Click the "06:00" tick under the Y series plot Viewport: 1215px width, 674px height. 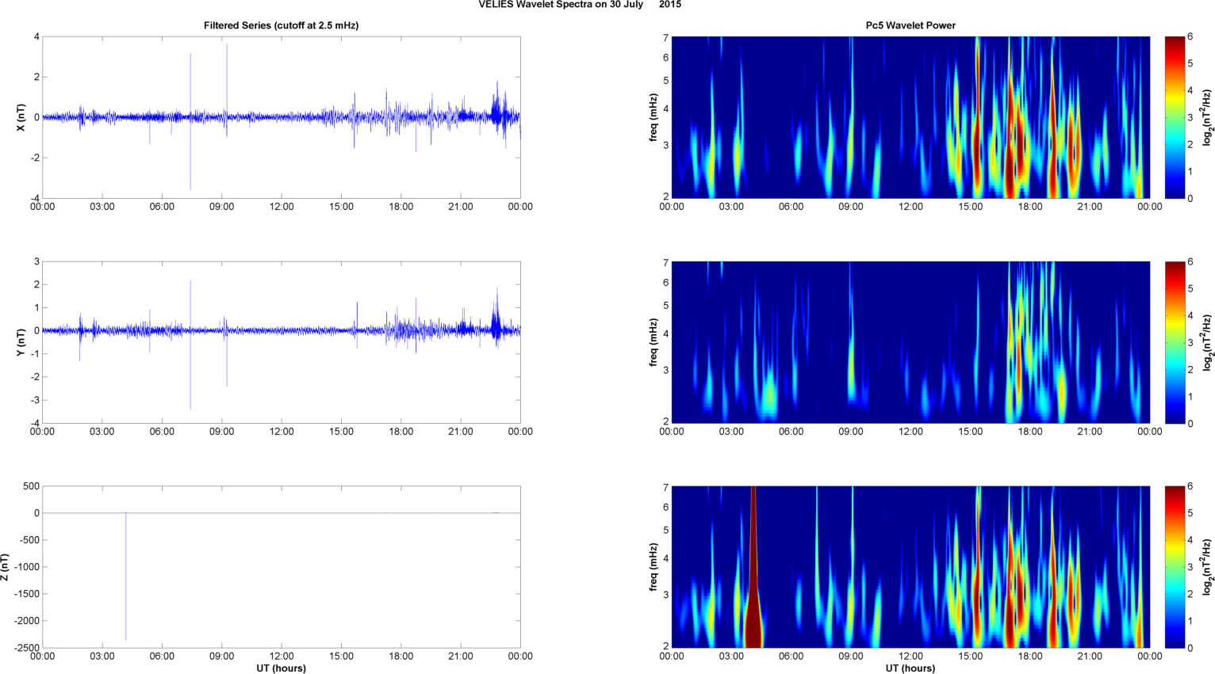click(x=162, y=432)
